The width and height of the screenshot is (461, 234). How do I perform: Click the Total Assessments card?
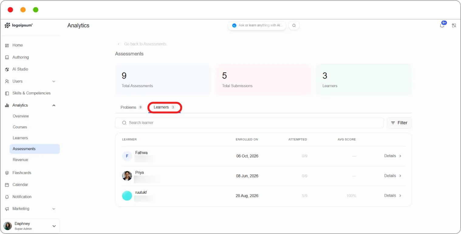pyautogui.click(x=163, y=80)
